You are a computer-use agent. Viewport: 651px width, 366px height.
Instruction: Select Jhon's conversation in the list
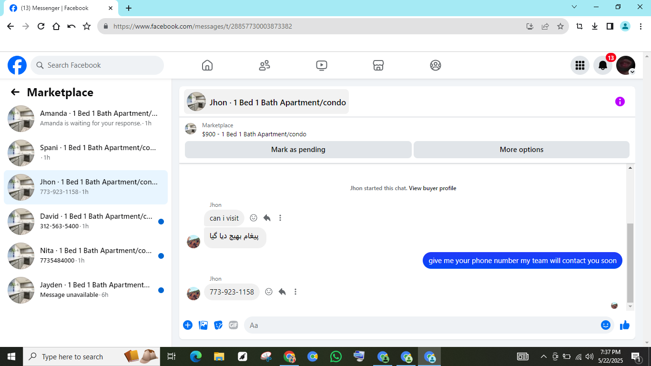coord(86,187)
